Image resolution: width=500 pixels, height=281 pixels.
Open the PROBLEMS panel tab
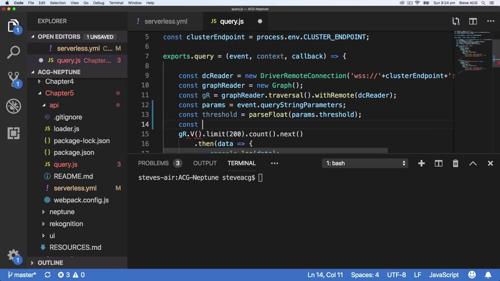[153, 163]
